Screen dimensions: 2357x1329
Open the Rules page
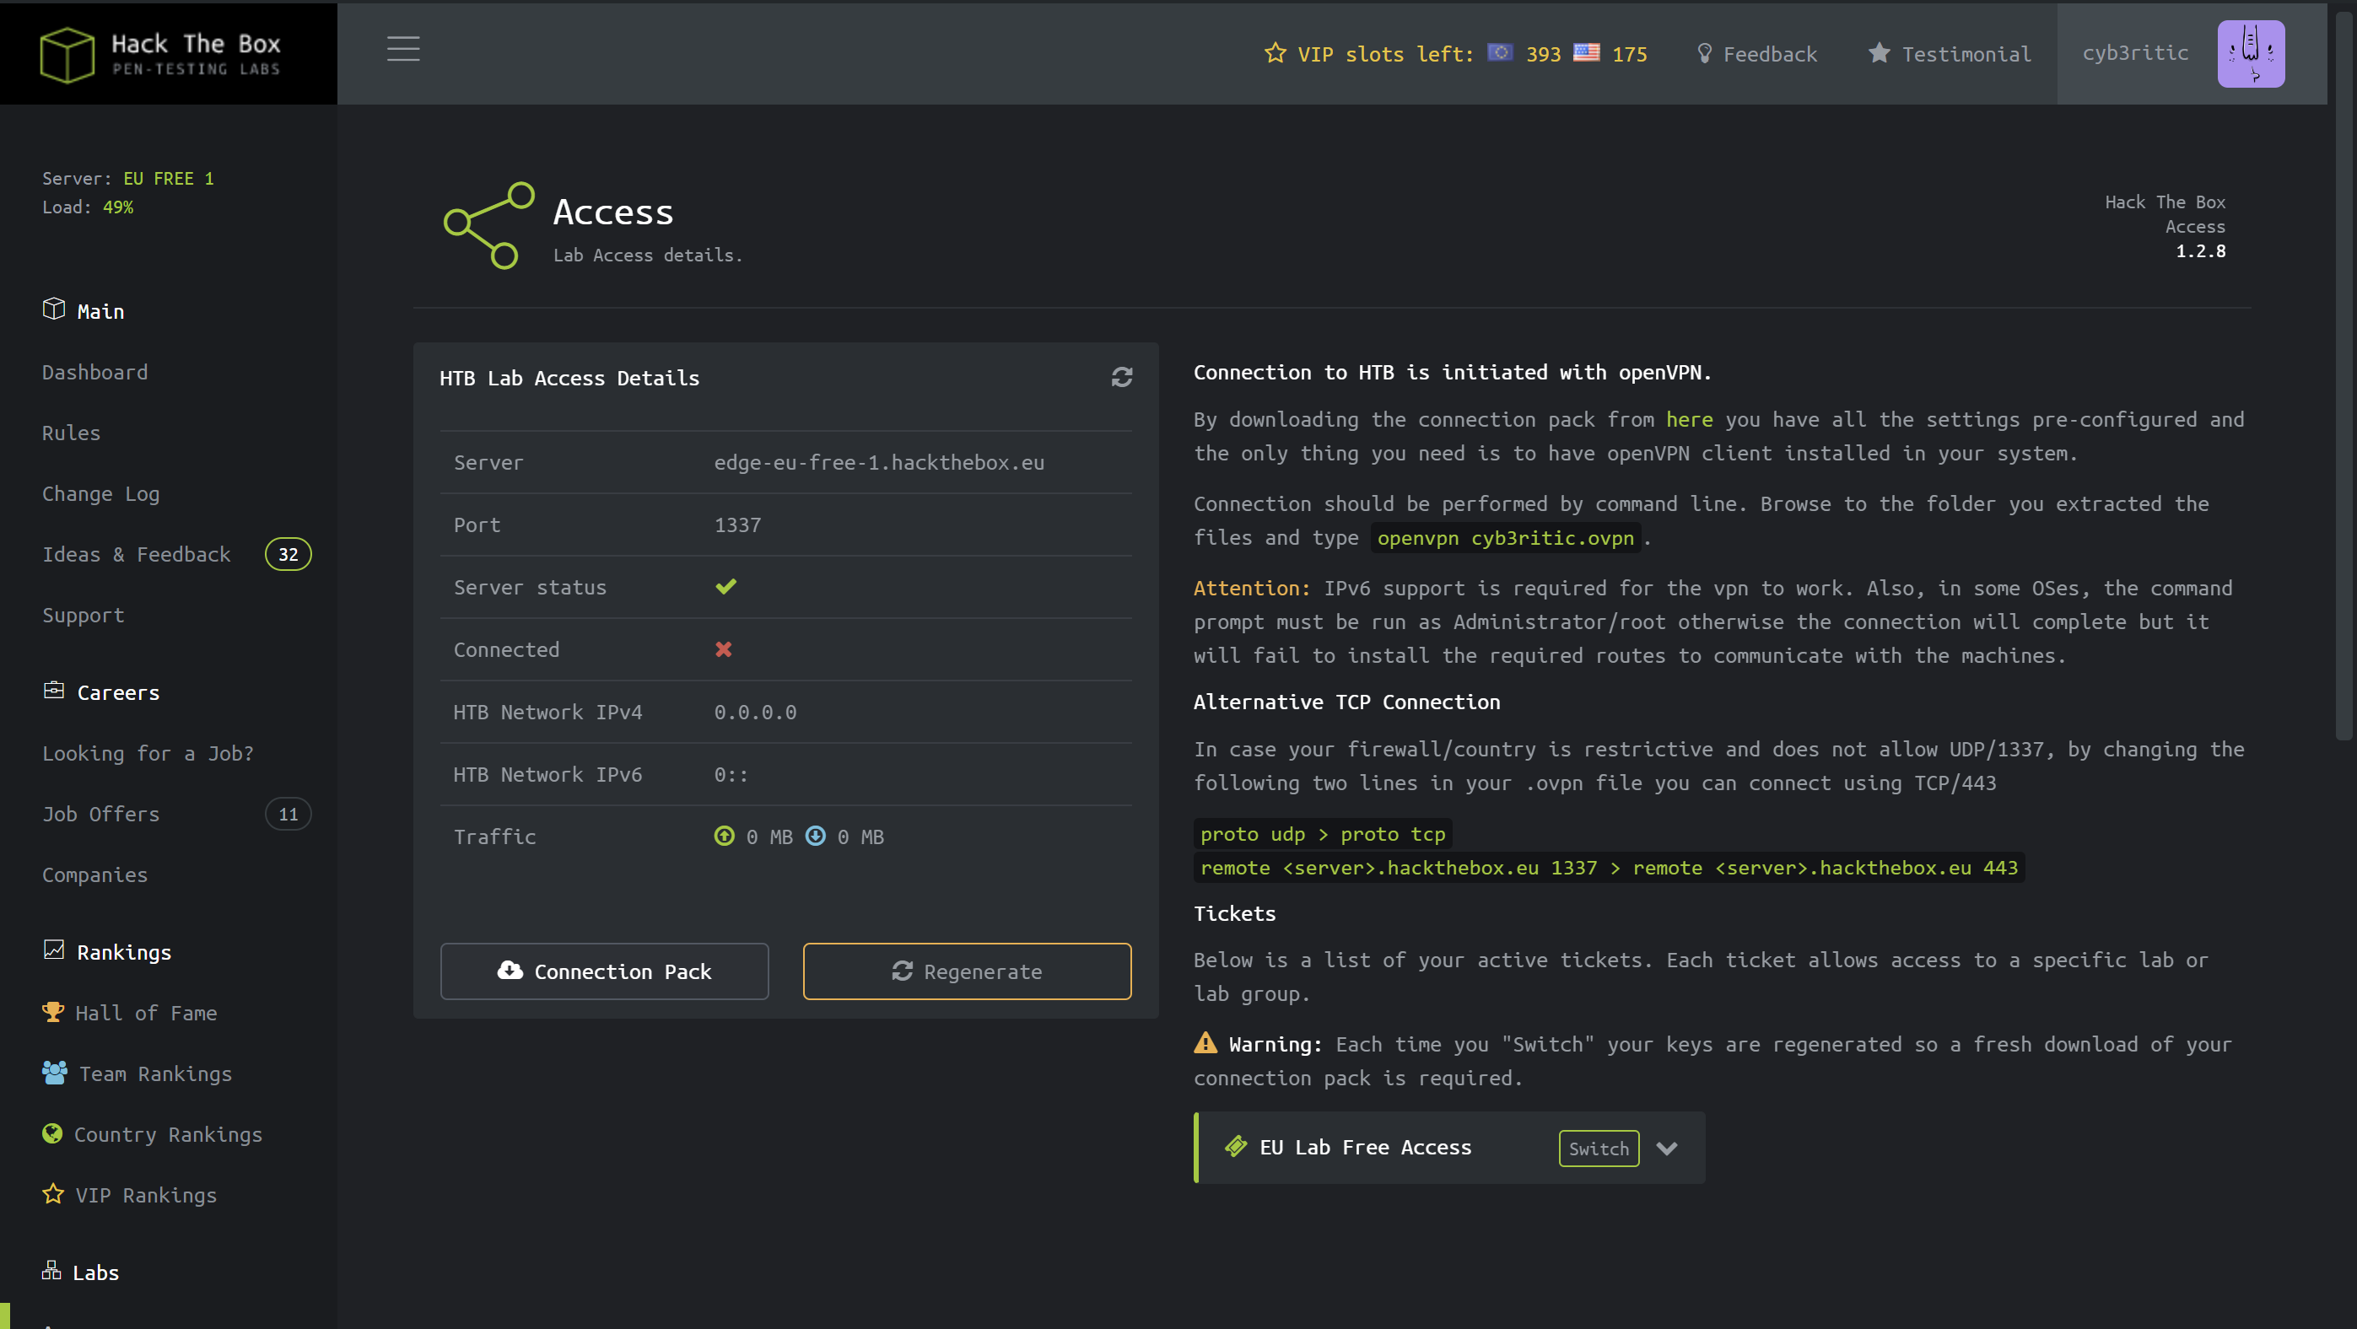72,433
